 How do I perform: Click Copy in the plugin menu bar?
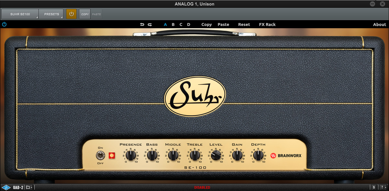click(206, 24)
